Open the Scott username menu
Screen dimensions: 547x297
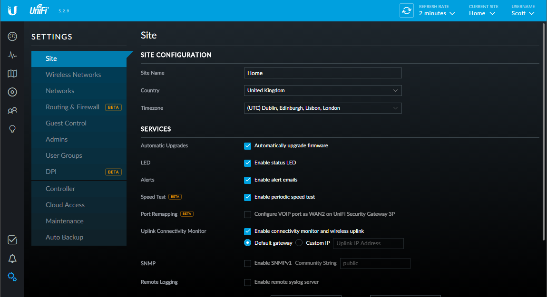[522, 13]
